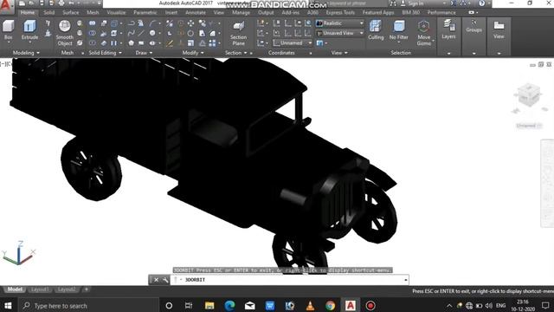This screenshot has height=312, width=554.
Task: Switch to the Layout1 drawing tab
Action: click(40, 289)
